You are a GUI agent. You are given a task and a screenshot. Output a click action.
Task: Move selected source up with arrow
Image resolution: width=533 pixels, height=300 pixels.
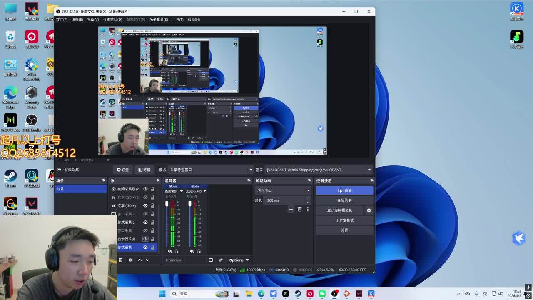point(140,260)
